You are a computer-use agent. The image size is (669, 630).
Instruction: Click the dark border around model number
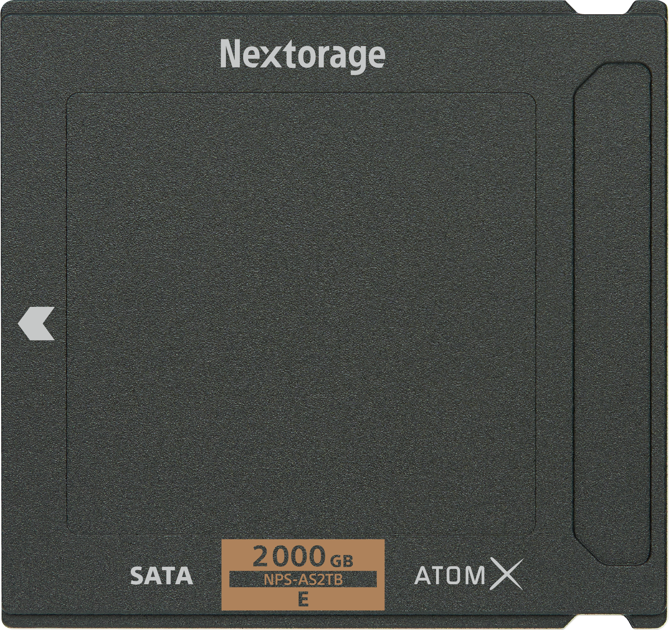(x=303, y=580)
